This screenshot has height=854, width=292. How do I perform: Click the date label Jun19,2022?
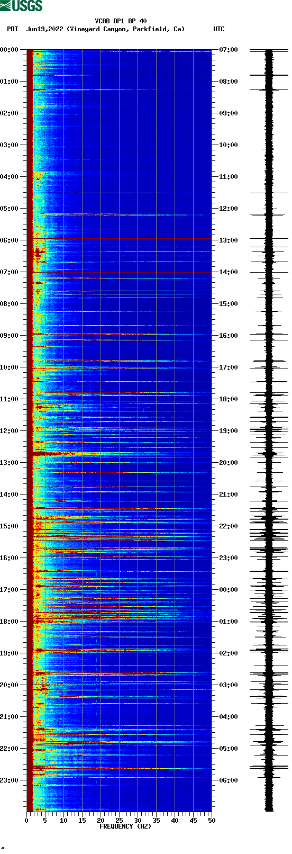click(x=45, y=29)
